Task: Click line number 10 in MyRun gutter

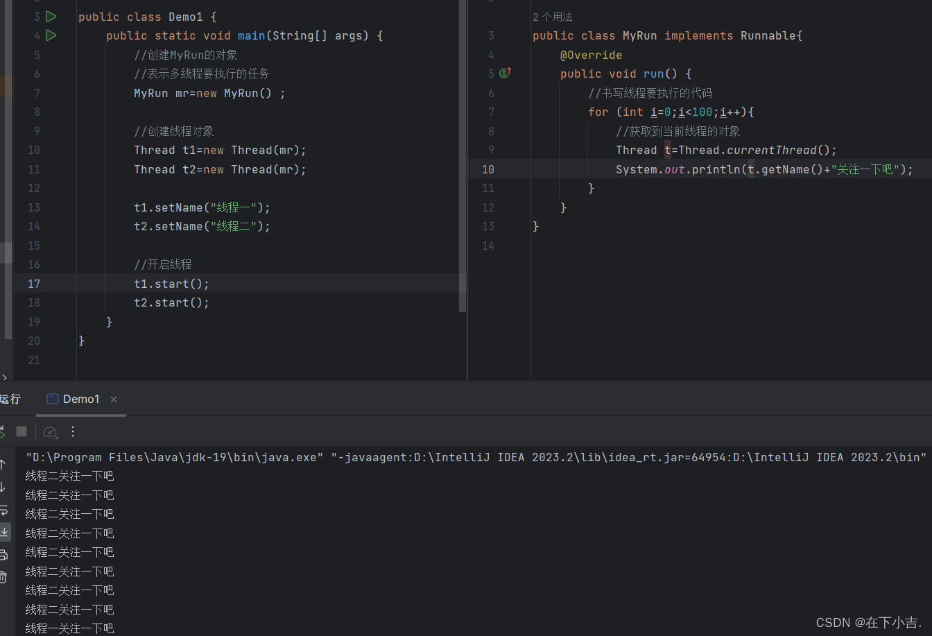Action: click(x=487, y=169)
